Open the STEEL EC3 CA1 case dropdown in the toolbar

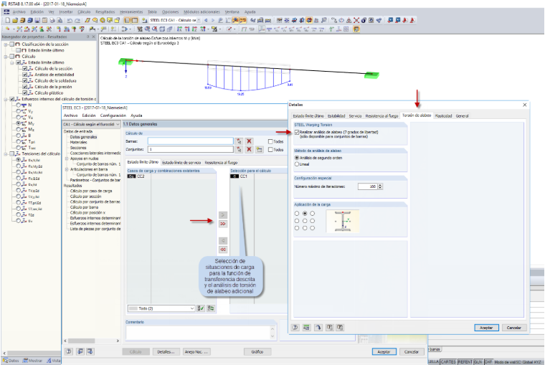[x=199, y=21]
